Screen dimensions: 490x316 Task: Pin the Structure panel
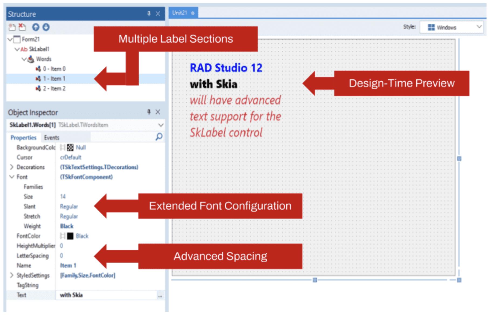click(149, 14)
